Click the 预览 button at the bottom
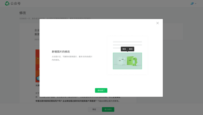Image resolution: width=203 pixels, height=115 pixels. click(x=94, y=109)
